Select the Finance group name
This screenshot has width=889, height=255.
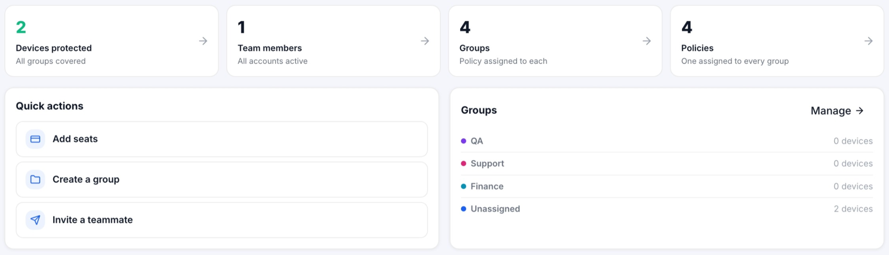487,186
